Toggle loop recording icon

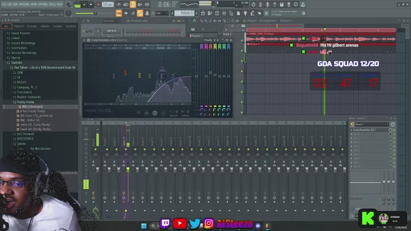pos(147,4)
